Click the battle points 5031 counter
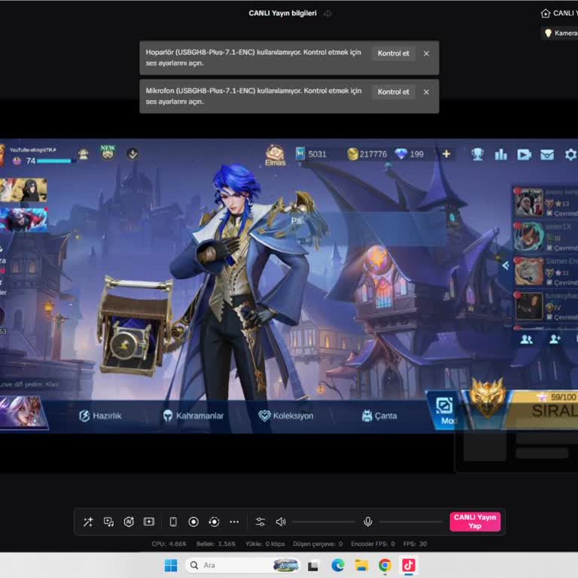 [312, 154]
